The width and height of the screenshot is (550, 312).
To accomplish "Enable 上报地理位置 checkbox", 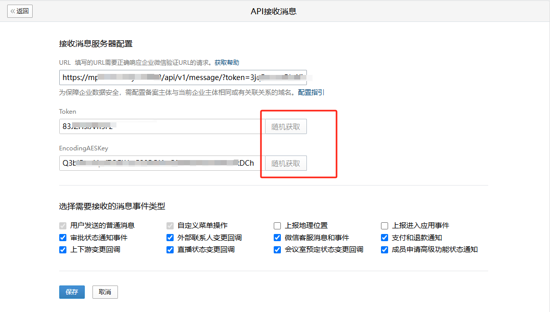I will coord(277,226).
